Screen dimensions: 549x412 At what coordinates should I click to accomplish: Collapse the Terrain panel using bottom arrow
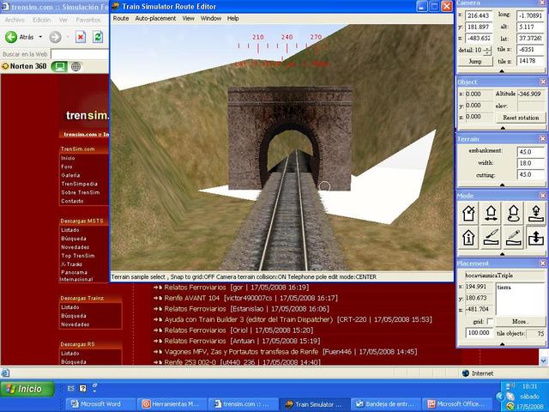coord(503,185)
